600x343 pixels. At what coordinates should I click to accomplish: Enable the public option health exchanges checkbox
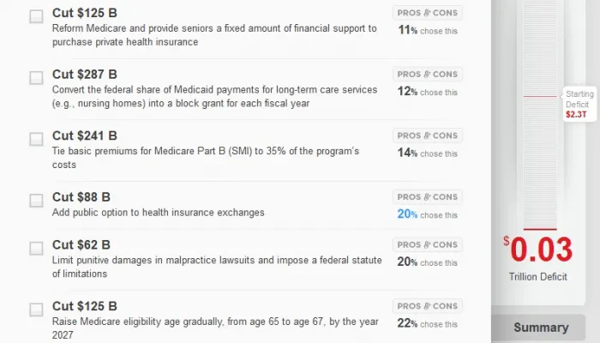tap(36, 201)
